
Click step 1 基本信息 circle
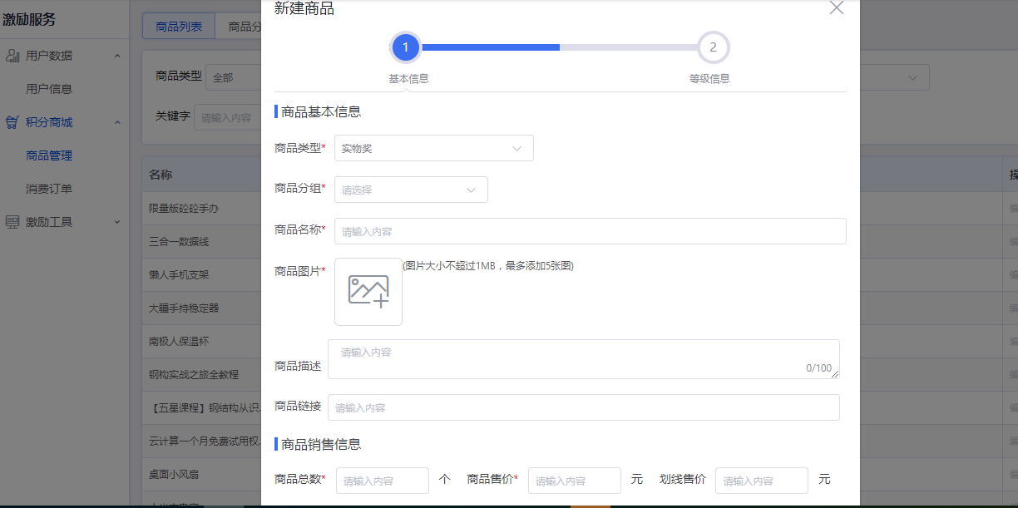[405, 47]
